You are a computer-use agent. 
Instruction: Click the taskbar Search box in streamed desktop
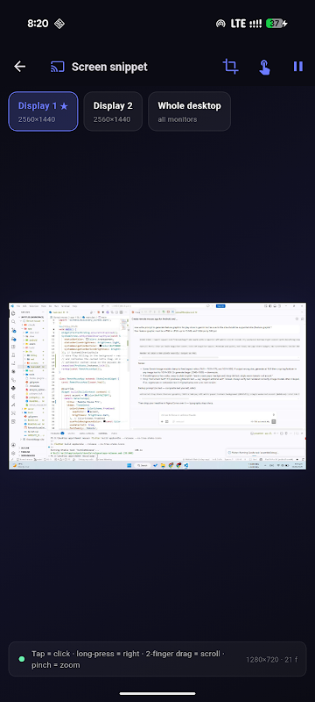pos(143,466)
